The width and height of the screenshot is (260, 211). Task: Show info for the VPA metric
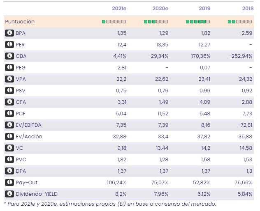coord(9,79)
